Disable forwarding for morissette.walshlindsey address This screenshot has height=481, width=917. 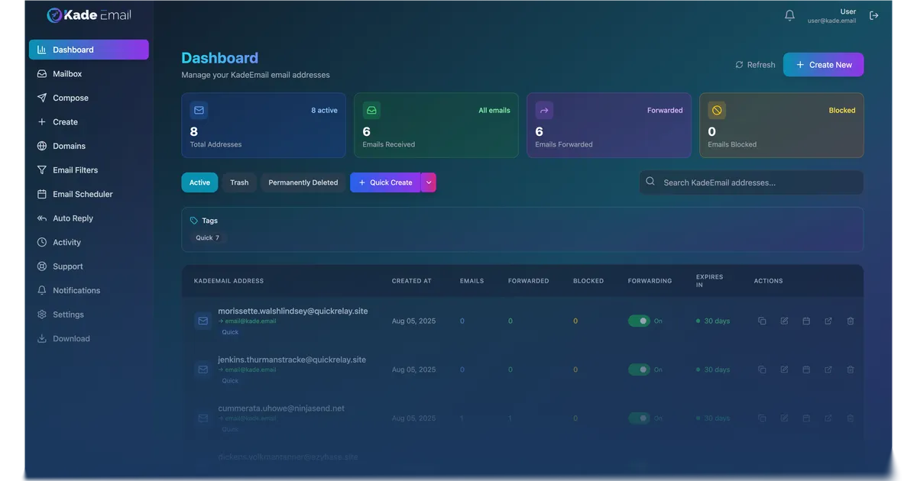point(639,321)
